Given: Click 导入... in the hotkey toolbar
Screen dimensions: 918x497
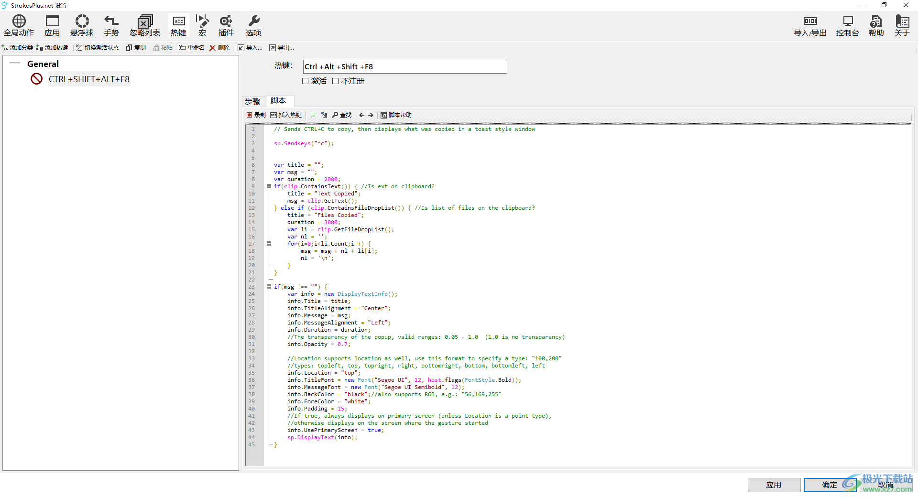Looking at the screenshot, I should 251,48.
